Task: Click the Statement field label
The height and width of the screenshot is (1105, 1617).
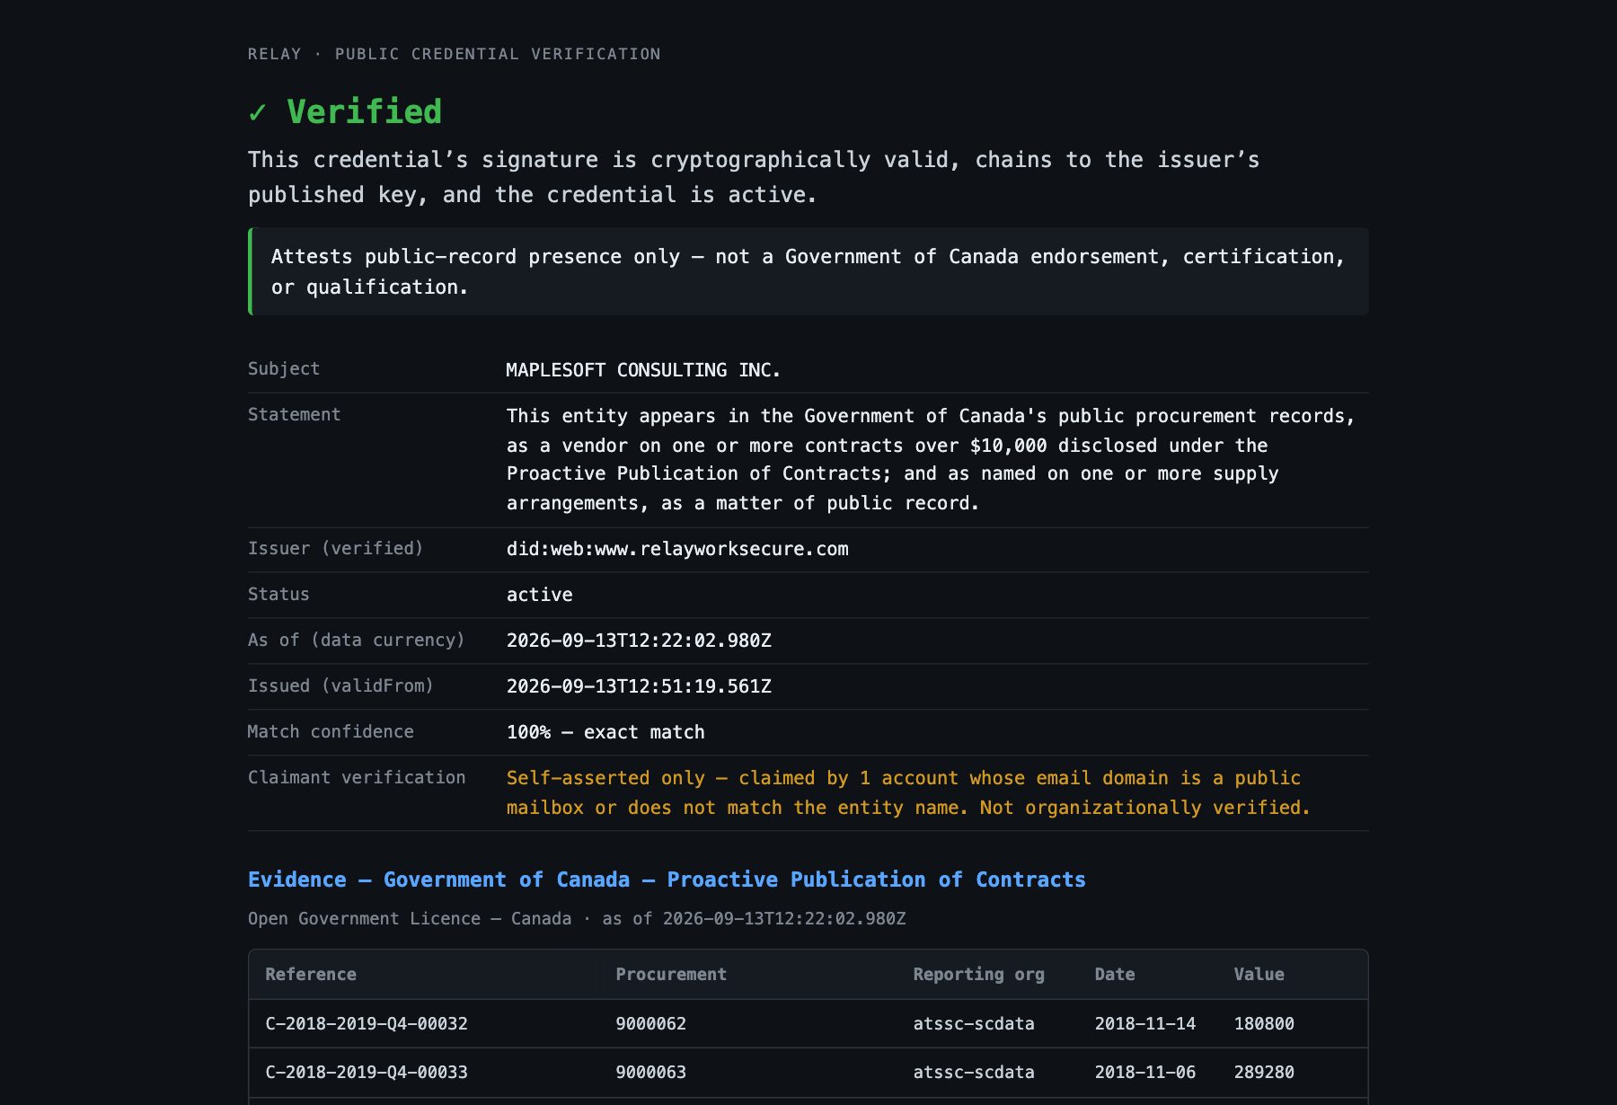Action: pyautogui.click(x=294, y=414)
